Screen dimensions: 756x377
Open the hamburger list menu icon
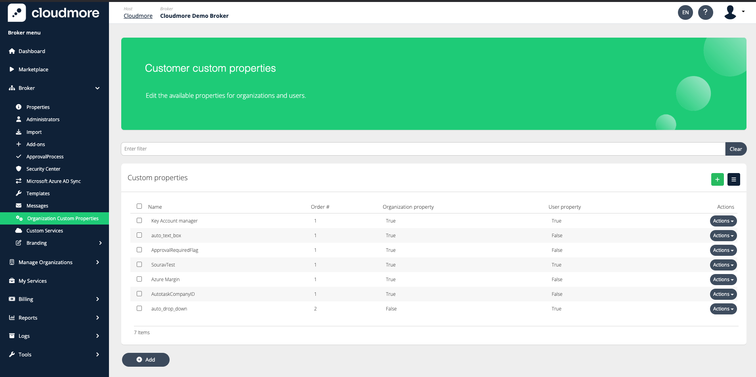[733, 179]
